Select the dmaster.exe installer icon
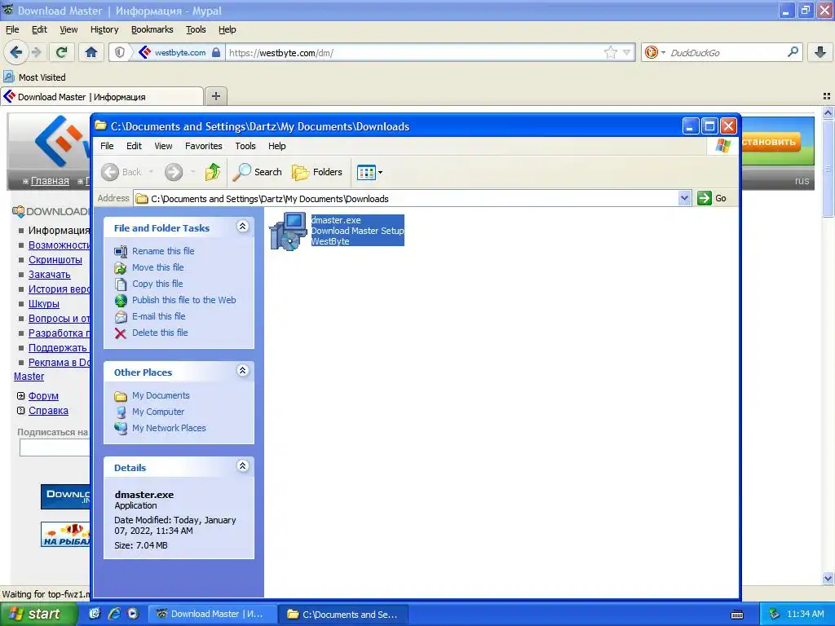The height and width of the screenshot is (626, 835). pyautogui.click(x=288, y=231)
